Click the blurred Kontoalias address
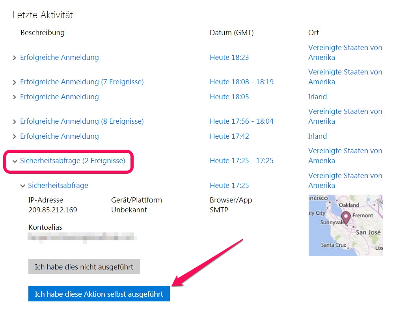The image size is (395, 314). 83,237
